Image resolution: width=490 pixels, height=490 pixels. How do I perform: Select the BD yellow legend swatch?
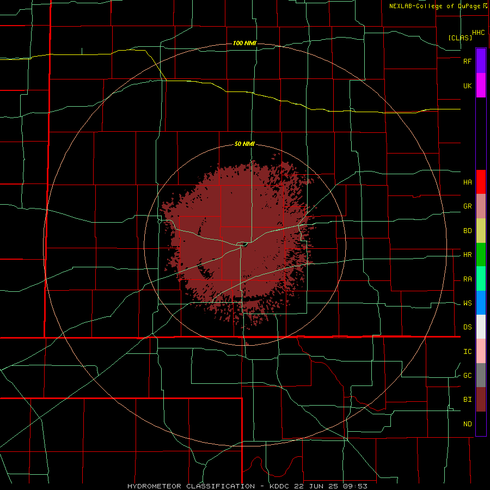coord(481,230)
